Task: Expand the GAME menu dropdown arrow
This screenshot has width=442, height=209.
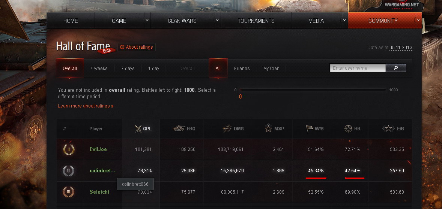Action: click(x=147, y=20)
